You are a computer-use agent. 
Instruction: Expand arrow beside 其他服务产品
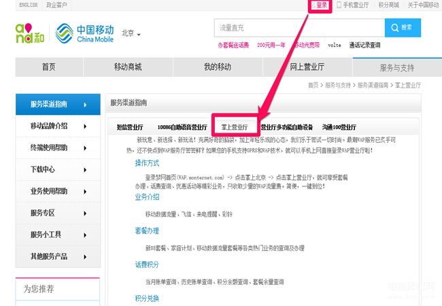(x=85, y=256)
